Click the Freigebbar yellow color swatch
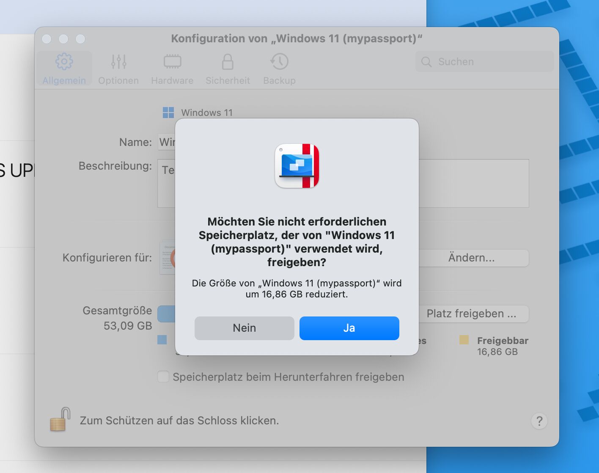 click(x=464, y=340)
